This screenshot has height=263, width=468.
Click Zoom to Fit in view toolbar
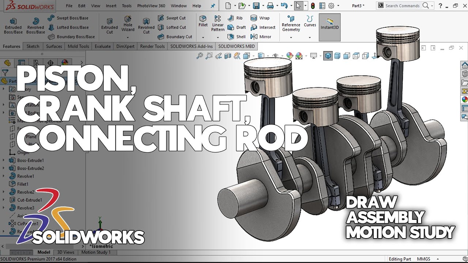click(200, 56)
